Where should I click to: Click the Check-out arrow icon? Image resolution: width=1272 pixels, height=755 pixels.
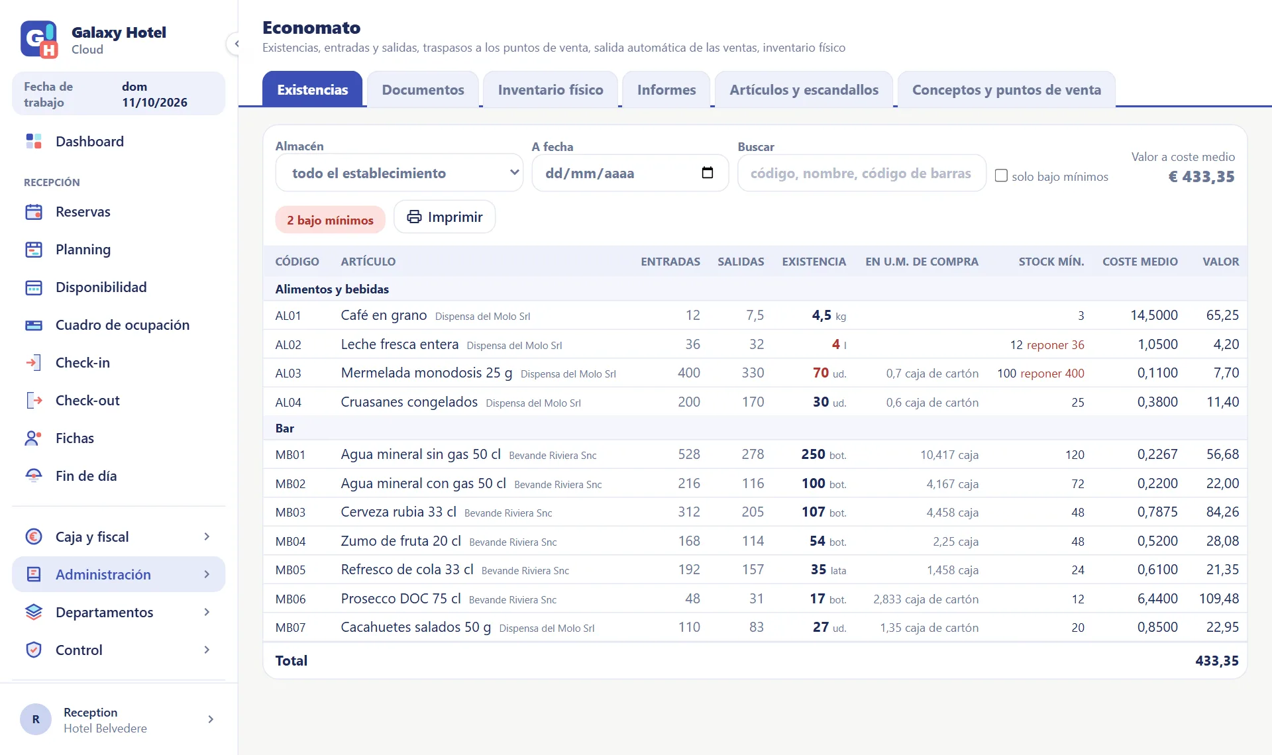point(34,401)
